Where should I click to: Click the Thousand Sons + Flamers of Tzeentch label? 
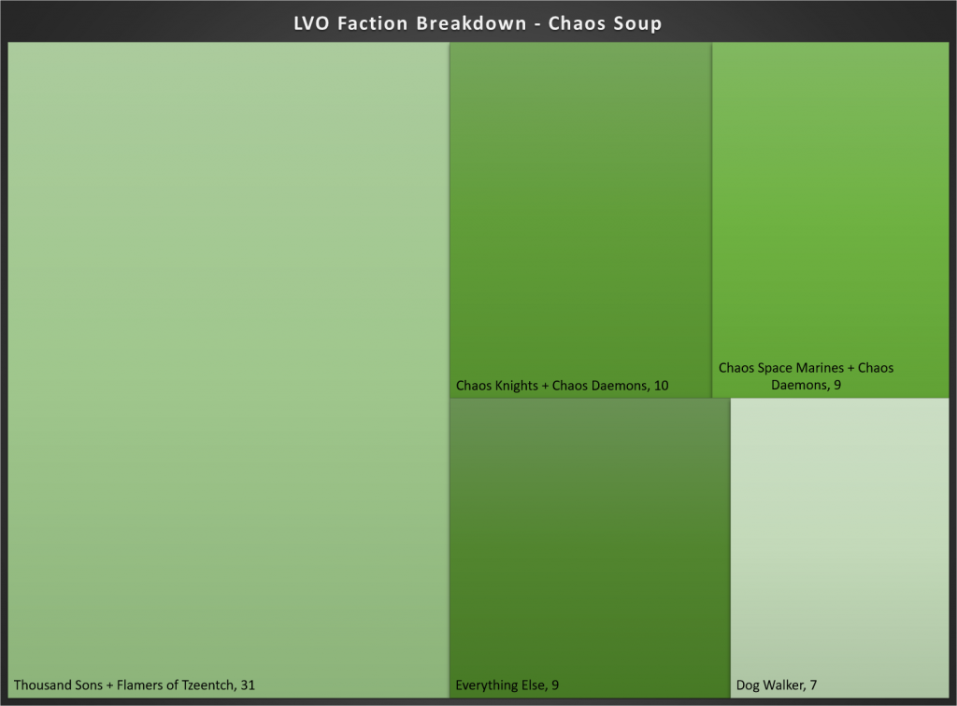click(x=135, y=685)
